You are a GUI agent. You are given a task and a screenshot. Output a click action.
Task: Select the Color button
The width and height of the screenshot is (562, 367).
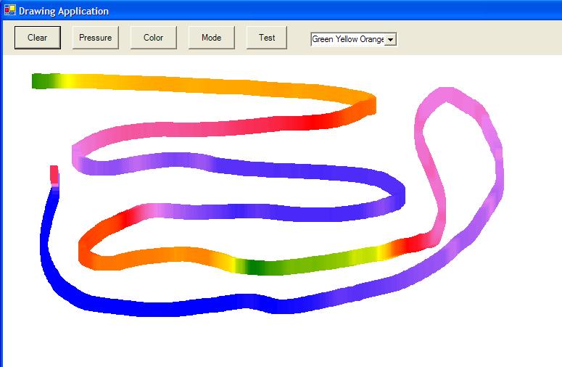154,38
